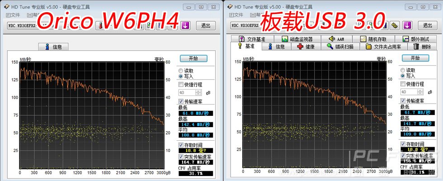Open the 额外测试 tab
Screen dimensions: 443x181
point(415,39)
